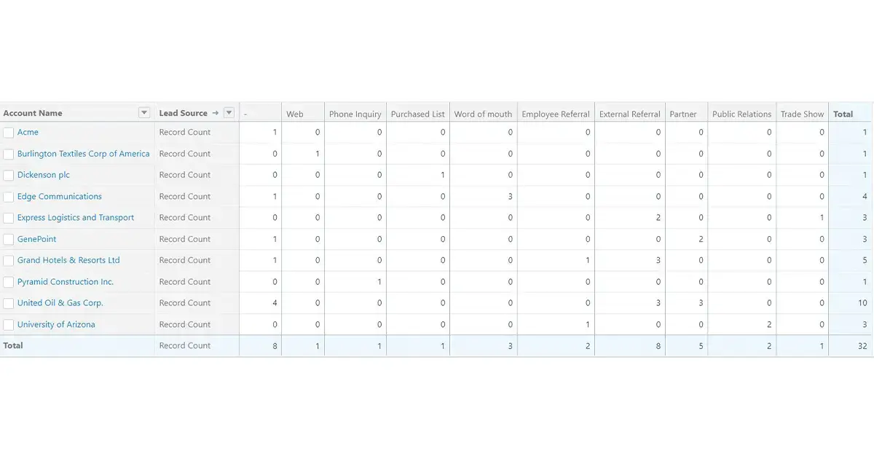Screen dimensions: 874x459
Task: Select the Dickenson plc checkbox
Action: coord(9,175)
